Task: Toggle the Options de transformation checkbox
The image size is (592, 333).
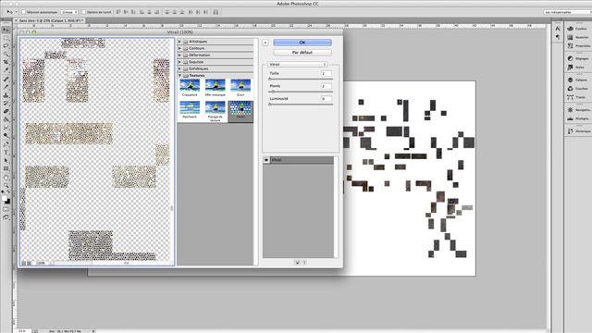Action: coord(84,12)
